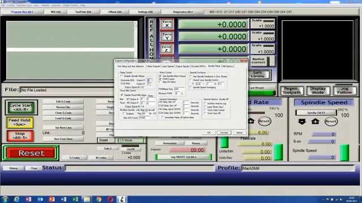This screenshot has width=362, height=203.
Task: Open Chrome from the taskbar
Action: point(99,199)
